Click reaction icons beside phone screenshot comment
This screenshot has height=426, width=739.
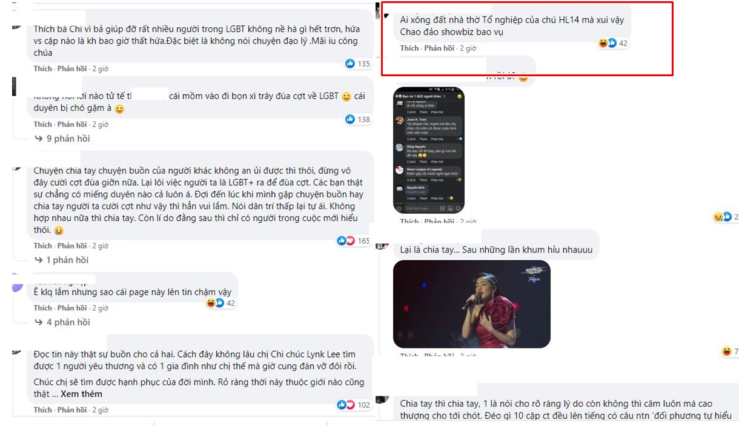[x=726, y=217]
